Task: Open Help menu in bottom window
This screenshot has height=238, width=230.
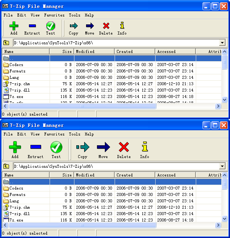Action: tap(89, 134)
